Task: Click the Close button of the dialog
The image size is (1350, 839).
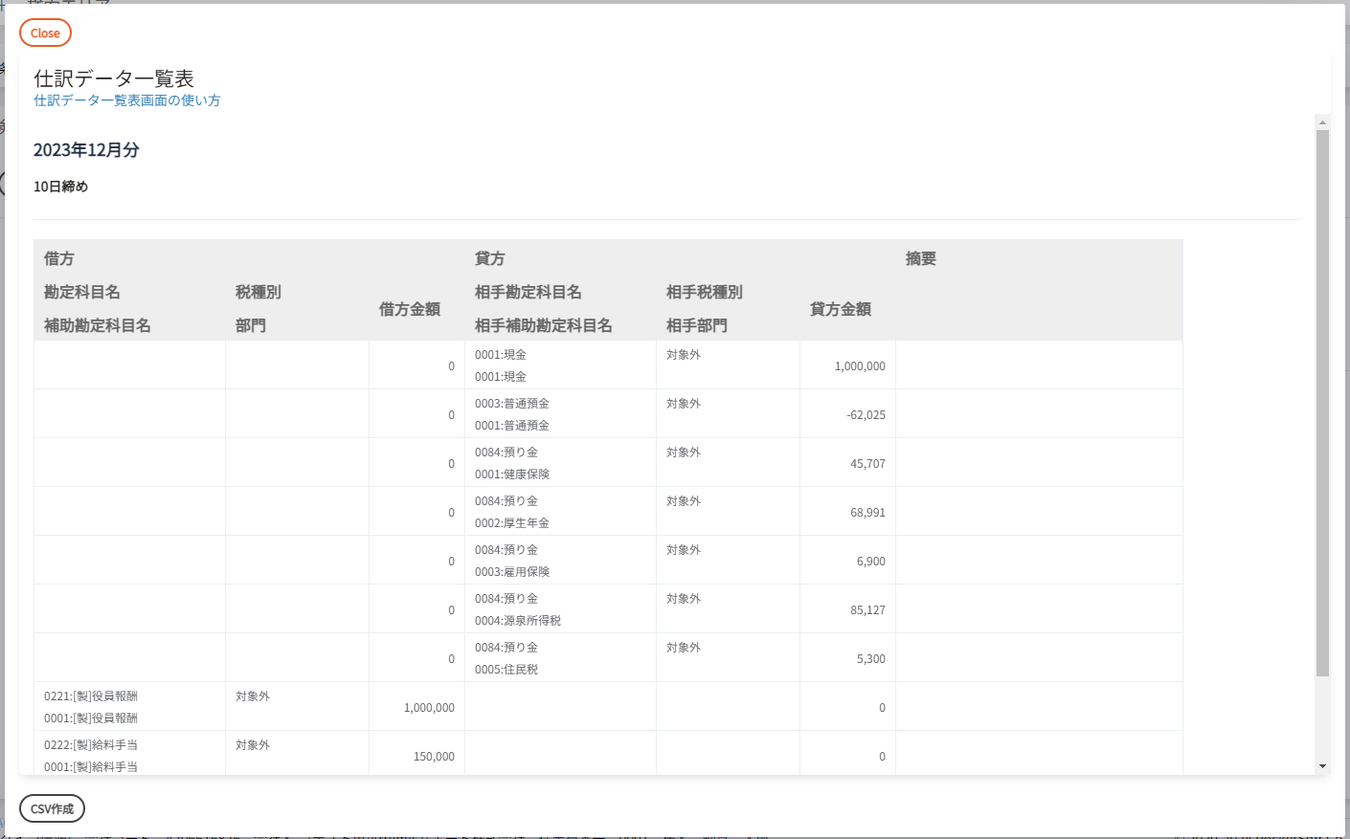Action: pos(45,33)
